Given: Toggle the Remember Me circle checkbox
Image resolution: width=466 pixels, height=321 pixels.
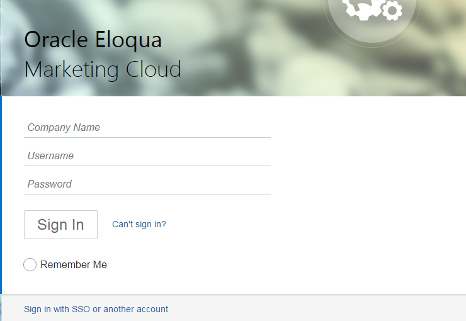Looking at the screenshot, I should (x=30, y=265).
